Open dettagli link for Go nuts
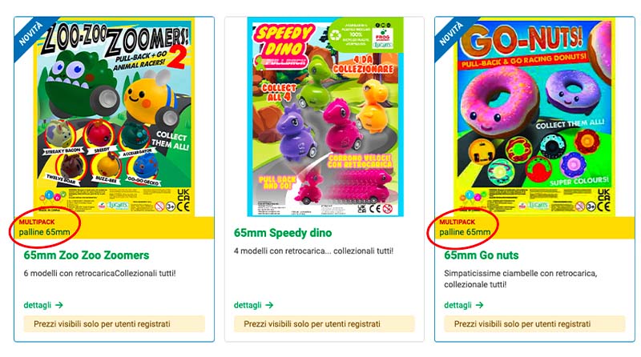 point(458,305)
